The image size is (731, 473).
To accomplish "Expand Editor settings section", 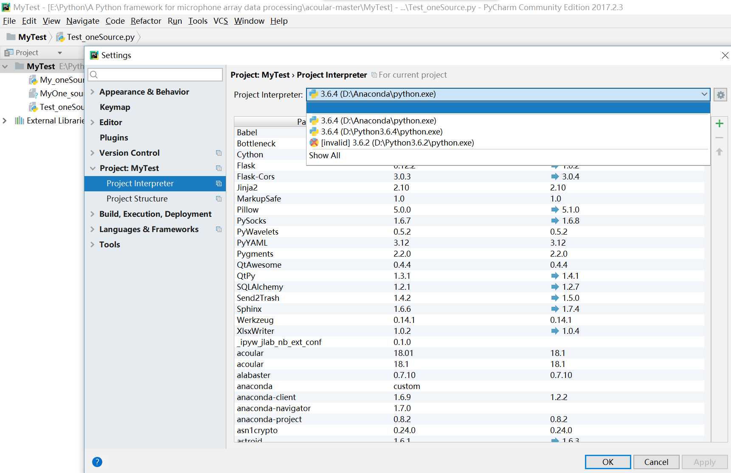I will 93,122.
